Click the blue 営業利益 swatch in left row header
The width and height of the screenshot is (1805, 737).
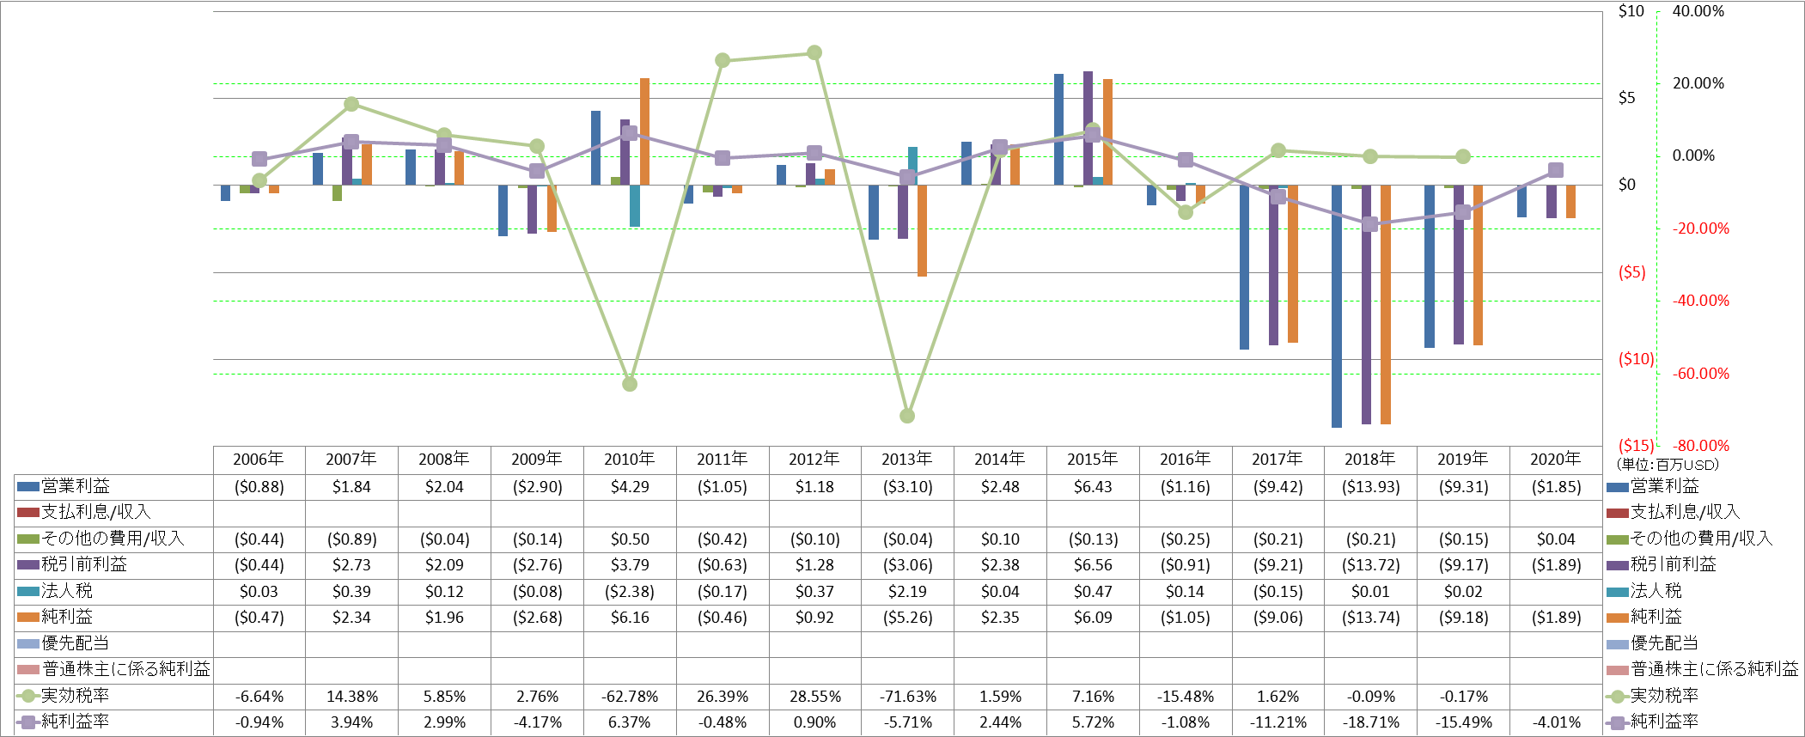click(x=28, y=487)
